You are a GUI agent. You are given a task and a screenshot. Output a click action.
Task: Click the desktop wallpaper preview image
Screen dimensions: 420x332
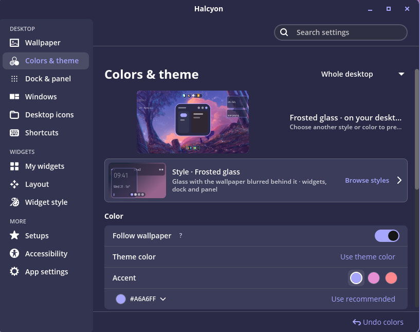193,122
